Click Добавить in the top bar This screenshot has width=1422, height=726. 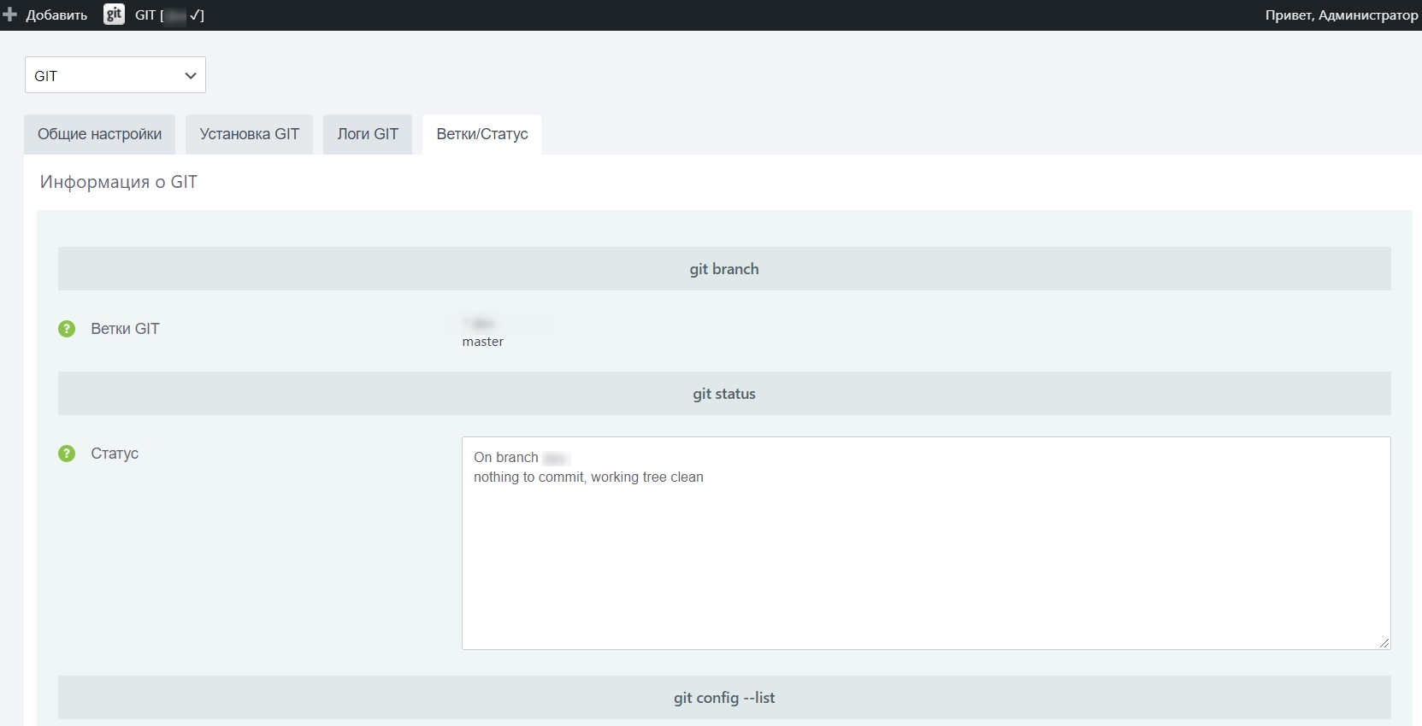click(x=56, y=15)
